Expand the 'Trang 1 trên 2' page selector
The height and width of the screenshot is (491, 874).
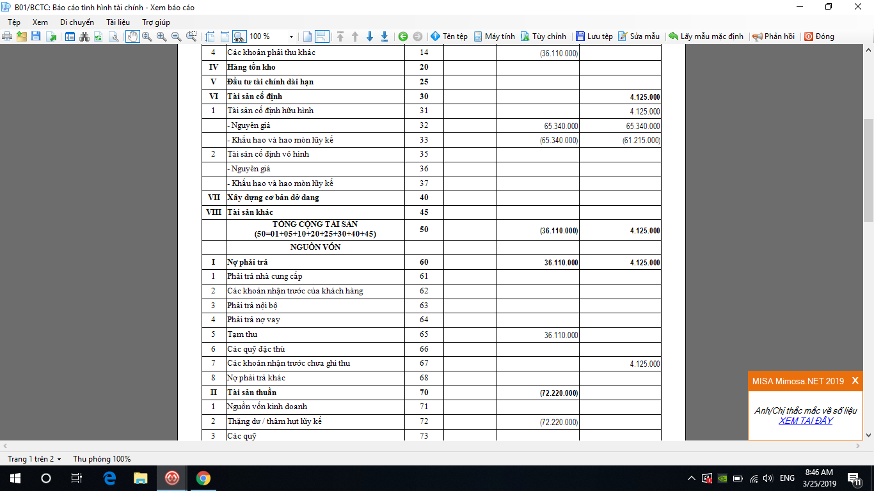click(35, 459)
